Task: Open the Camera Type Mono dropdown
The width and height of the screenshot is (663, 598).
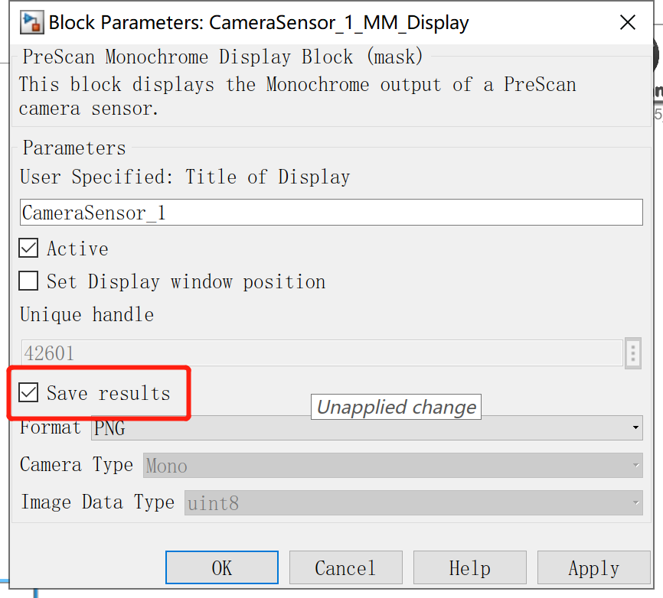Action: (393, 466)
